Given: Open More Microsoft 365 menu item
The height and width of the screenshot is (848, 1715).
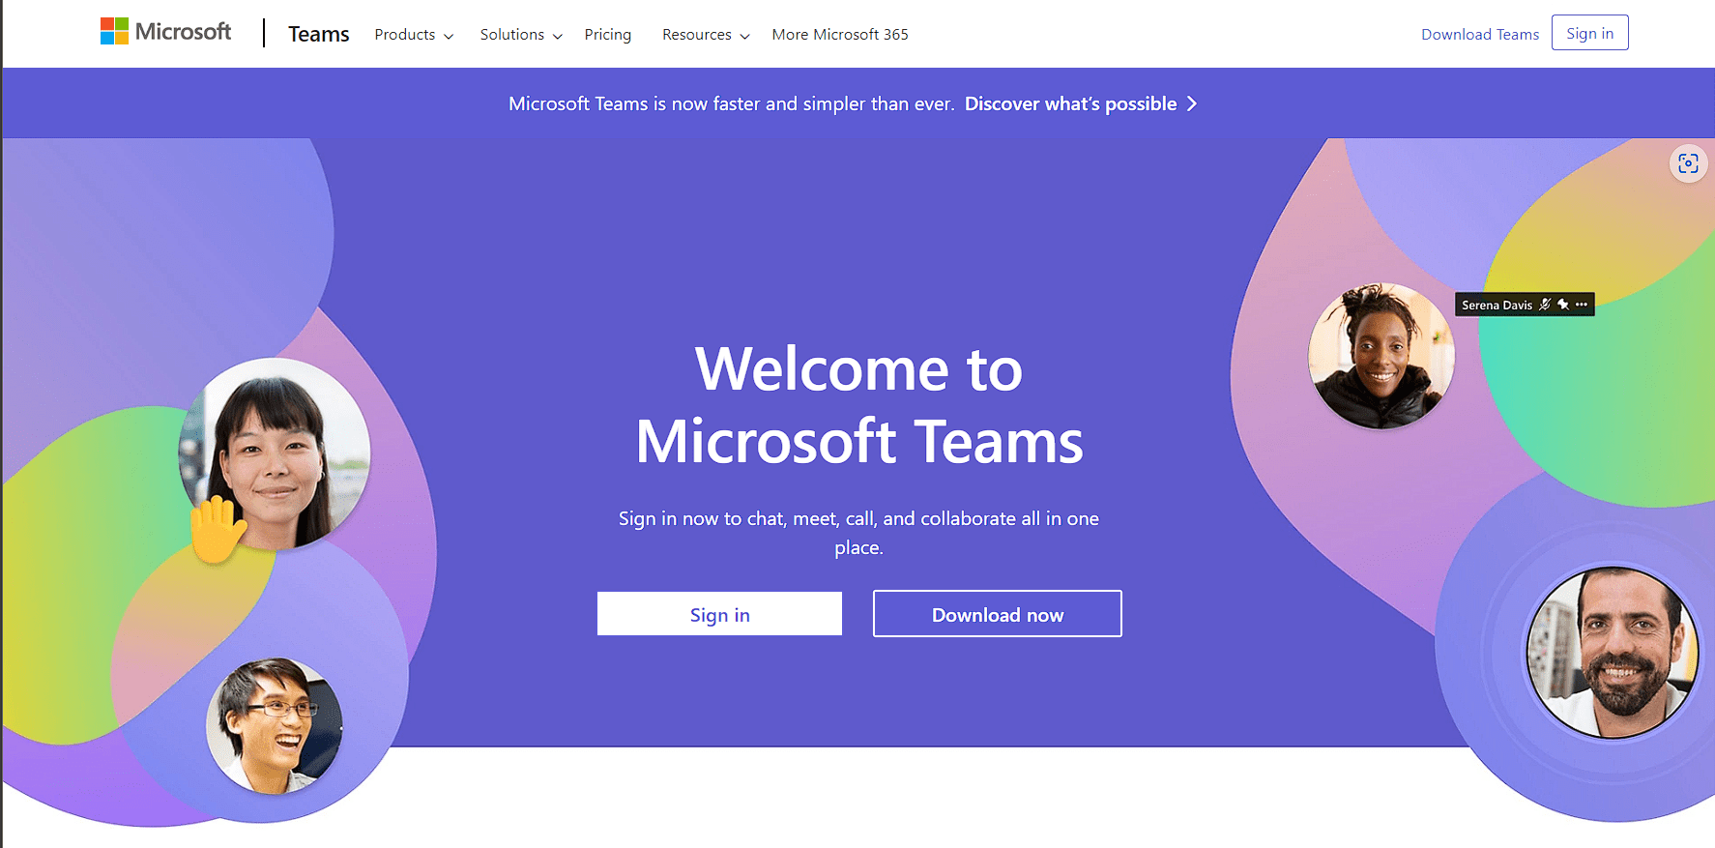Looking at the screenshot, I should click(x=840, y=35).
